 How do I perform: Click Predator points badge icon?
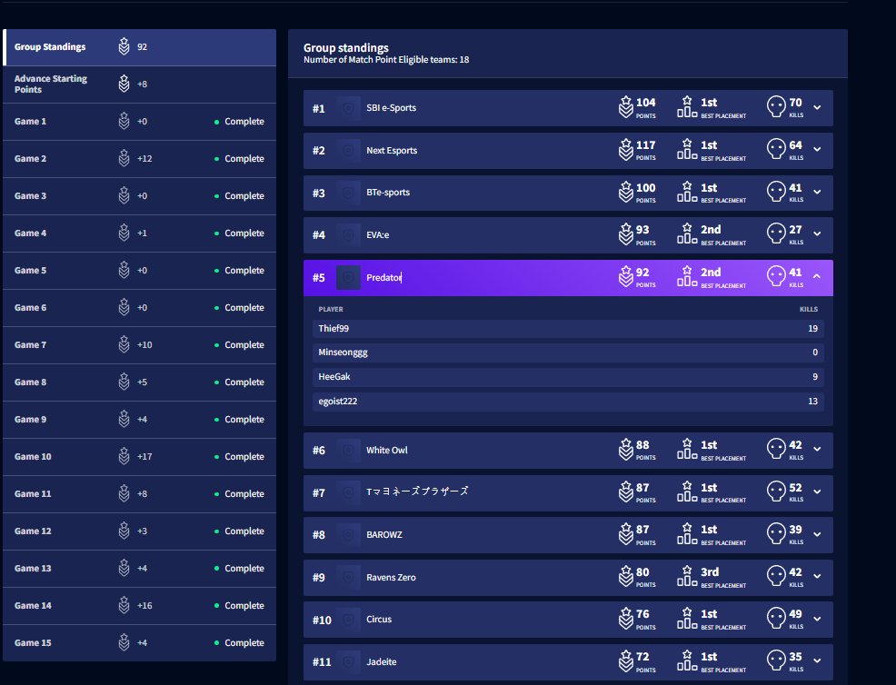tap(626, 276)
